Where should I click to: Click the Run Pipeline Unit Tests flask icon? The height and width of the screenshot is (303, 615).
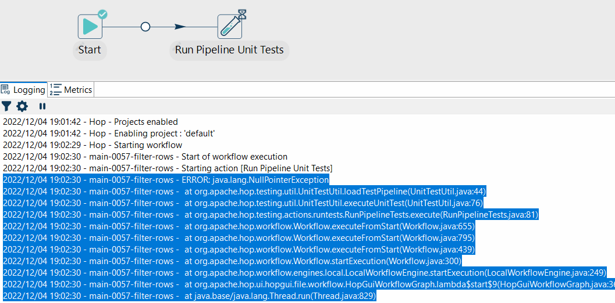[229, 27]
